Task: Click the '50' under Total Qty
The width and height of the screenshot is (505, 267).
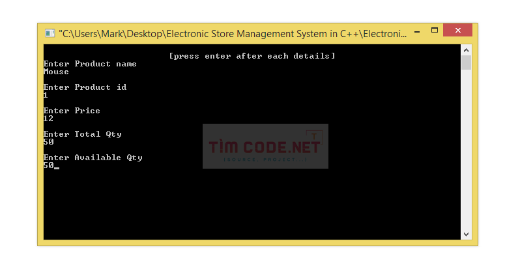Action: [x=49, y=142]
